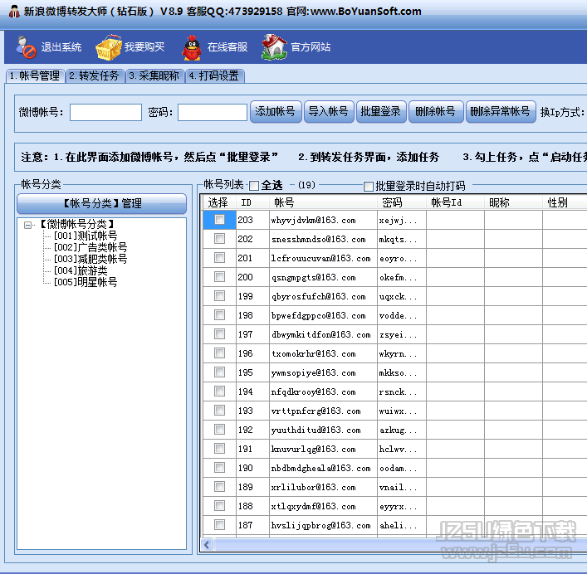Screen dimensions: 587x574
Task: Click the 添加帐号 button
Action: [x=276, y=111]
